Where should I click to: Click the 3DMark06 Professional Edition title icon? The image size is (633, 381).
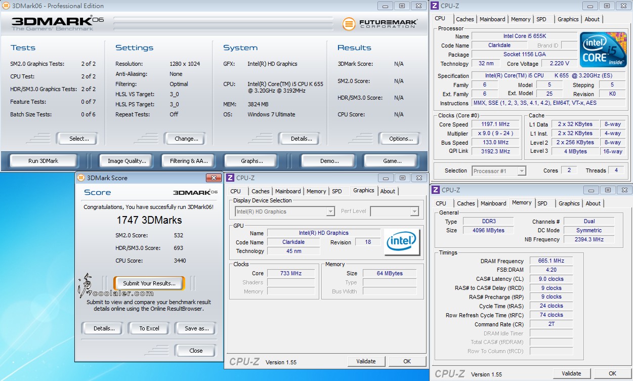click(x=6, y=6)
